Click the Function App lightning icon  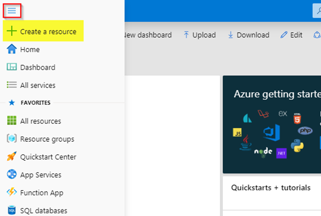[11, 192]
